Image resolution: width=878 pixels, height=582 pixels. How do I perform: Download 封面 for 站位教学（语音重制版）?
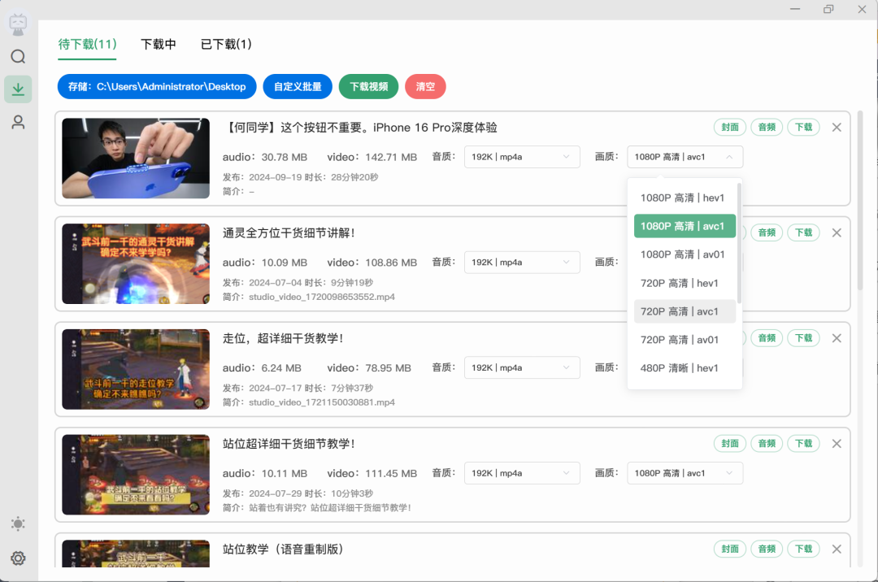(729, 549)
